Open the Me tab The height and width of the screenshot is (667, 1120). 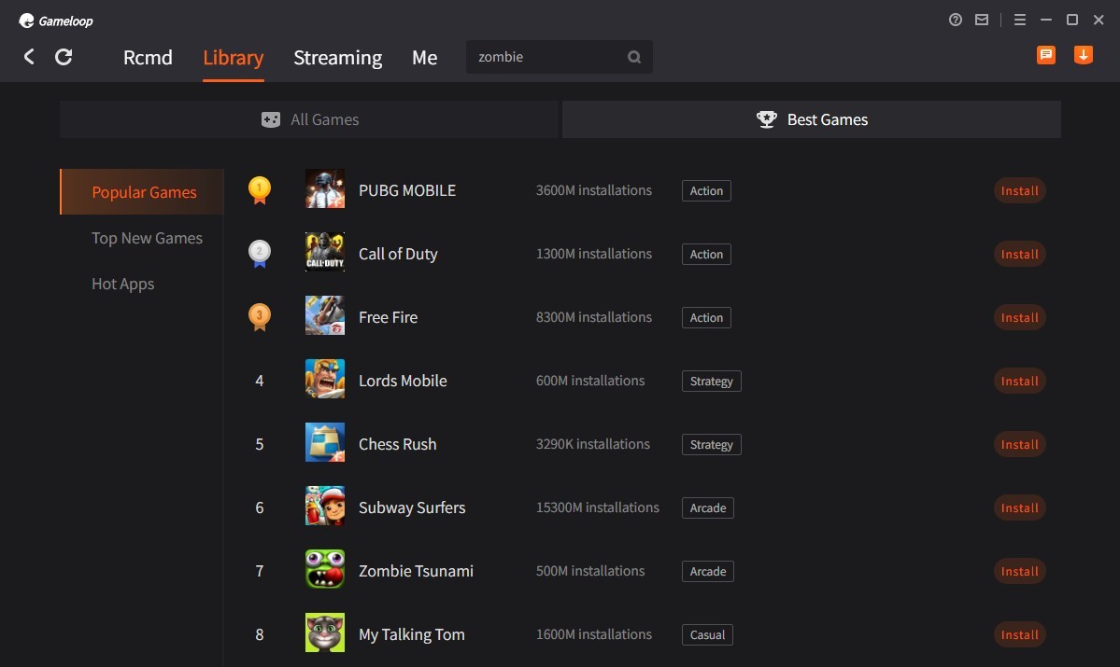(424, 58)
